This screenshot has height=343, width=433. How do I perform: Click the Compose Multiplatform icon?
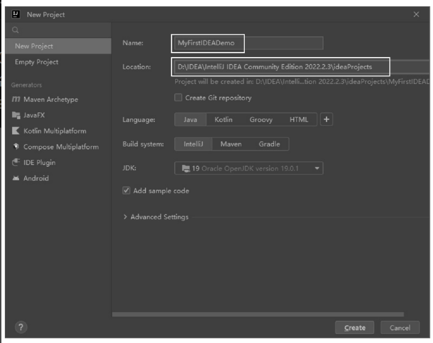tap(16, 147)
